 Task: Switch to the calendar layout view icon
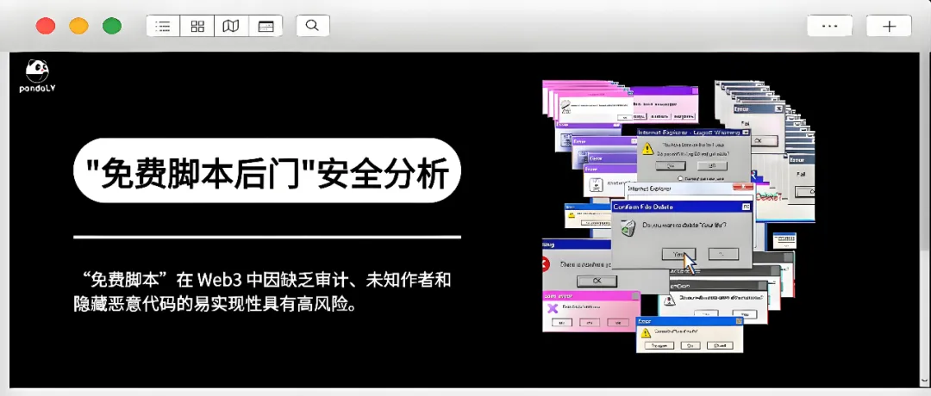click(x=266, y=26)
